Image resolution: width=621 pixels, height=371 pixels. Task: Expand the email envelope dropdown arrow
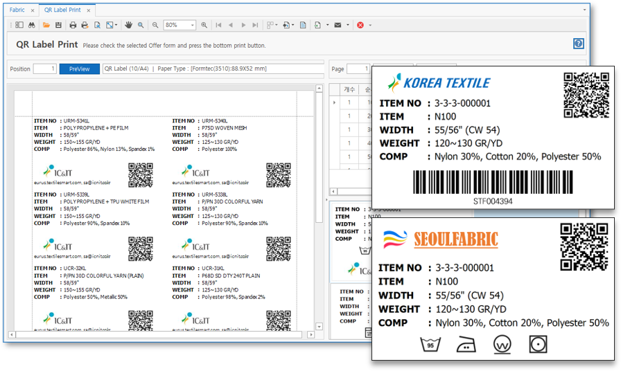(x=348, y=25)
